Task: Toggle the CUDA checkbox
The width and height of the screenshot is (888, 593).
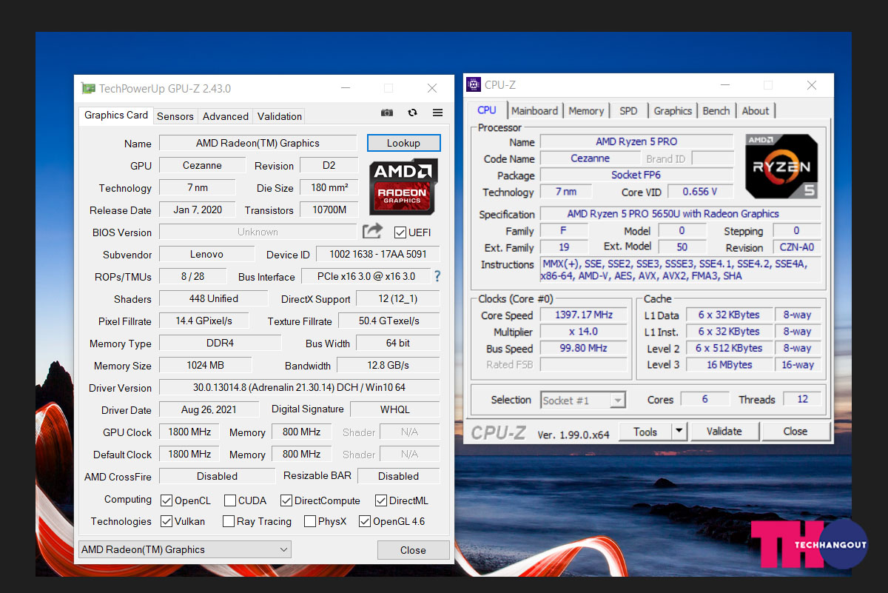Action: 230,500
